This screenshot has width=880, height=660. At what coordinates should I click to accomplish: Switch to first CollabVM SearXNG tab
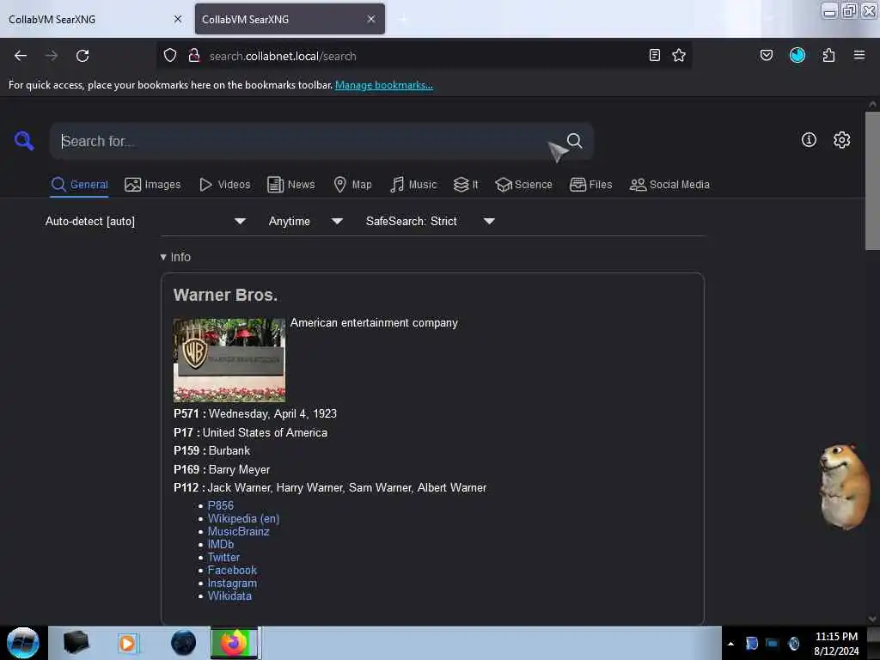95,19
